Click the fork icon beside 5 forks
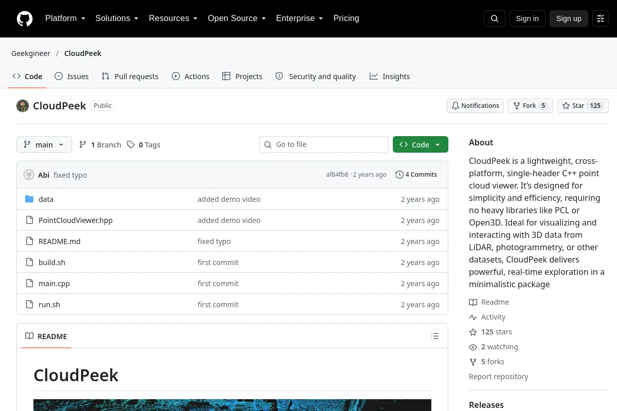The image size is (617, 411). click(473, 362)
